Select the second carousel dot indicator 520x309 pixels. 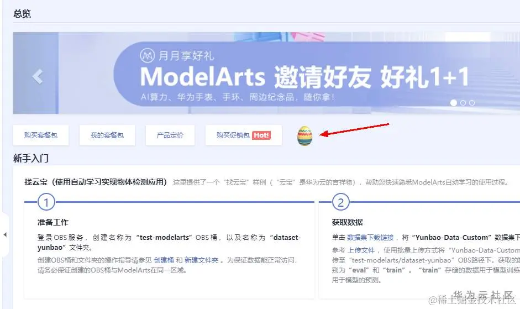[x=463, y=103]
